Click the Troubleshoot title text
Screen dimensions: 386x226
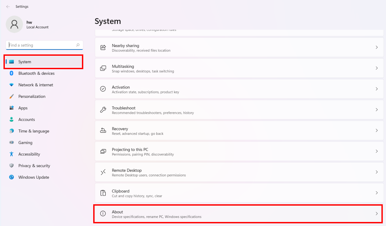(x=124, y=108)
